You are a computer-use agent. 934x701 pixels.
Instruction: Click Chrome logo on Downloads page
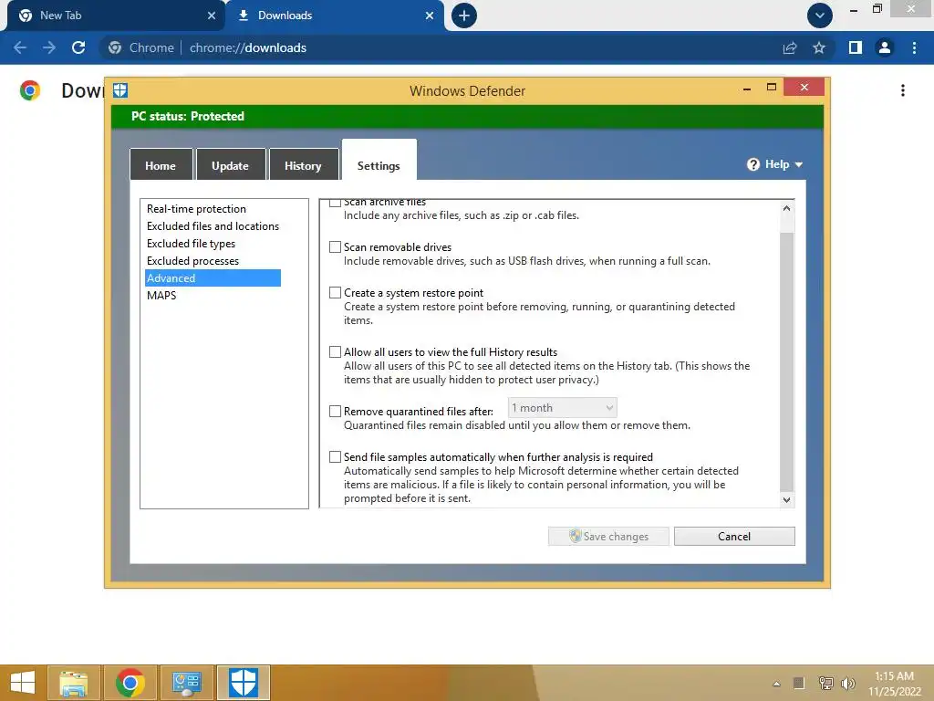(30, 90)
